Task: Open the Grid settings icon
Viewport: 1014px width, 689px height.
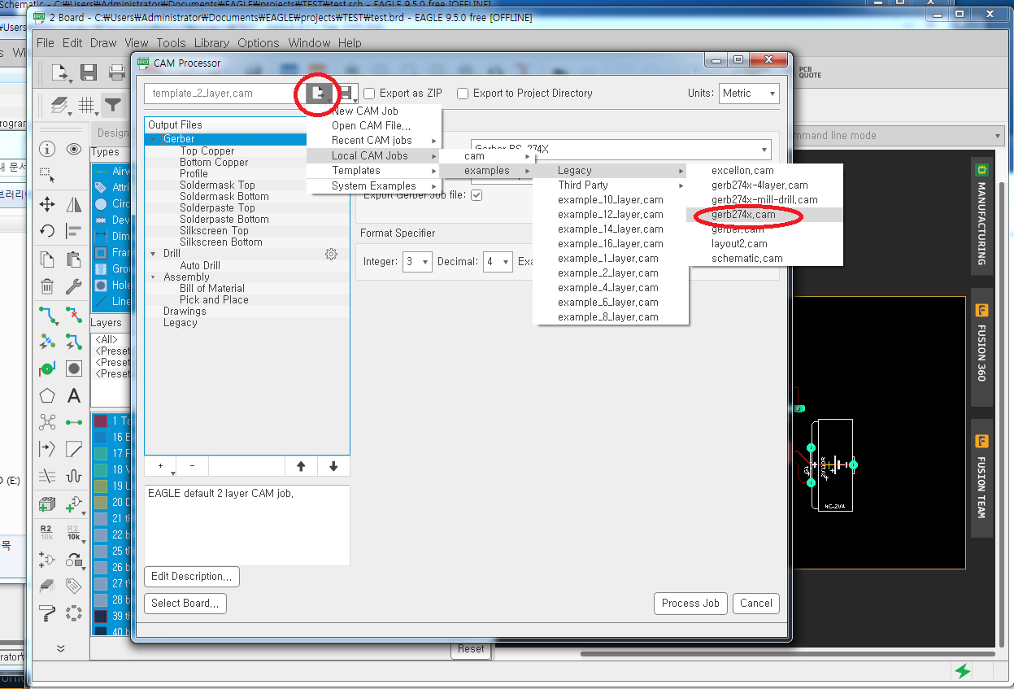Action: pyautogui.click(x=87, y=105)
